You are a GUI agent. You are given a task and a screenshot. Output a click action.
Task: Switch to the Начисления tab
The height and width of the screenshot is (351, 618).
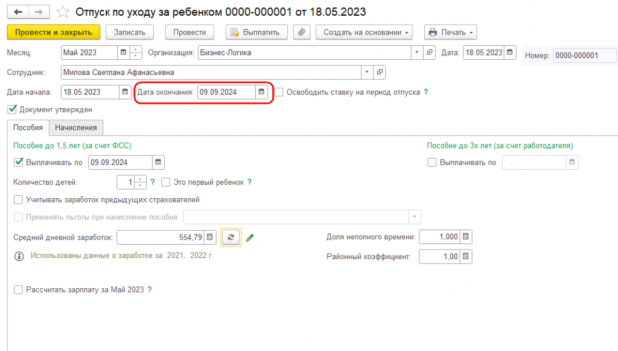pos(76,128)
